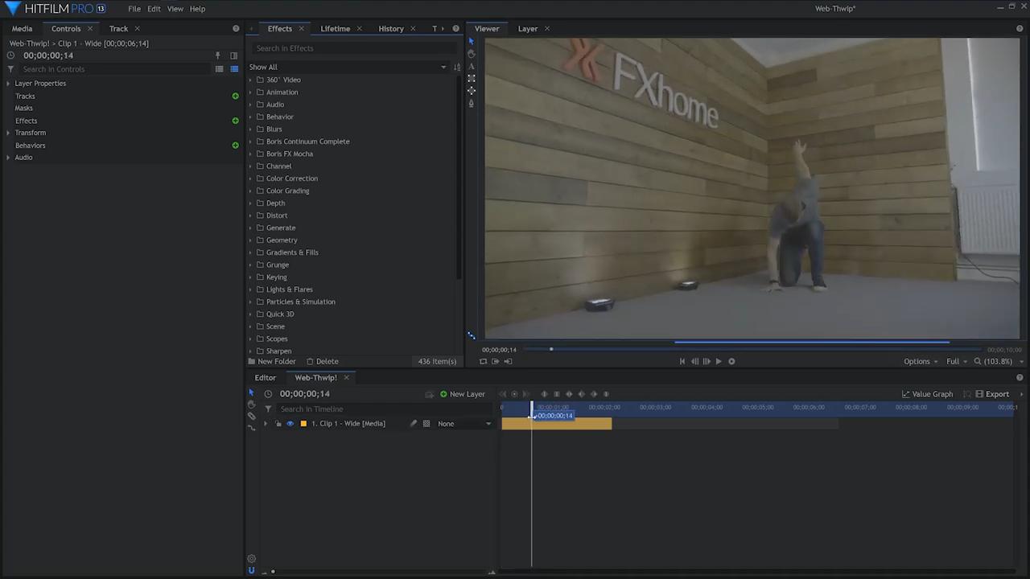The width and height of the screenshot is (1030, 579).
Task: Open the viewer Options dropdown
Action: pyautogui.click(x=921, y=362)
